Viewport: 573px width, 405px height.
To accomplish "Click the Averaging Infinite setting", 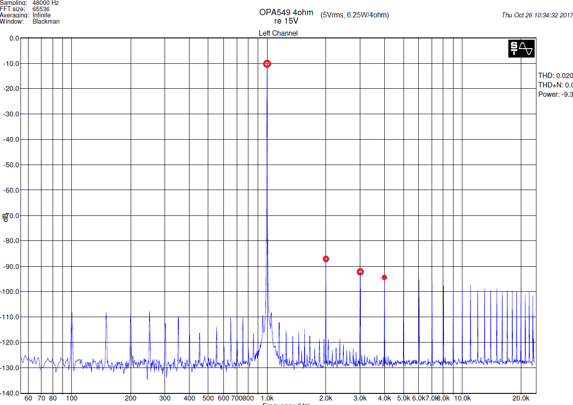I will [x=25, y=15].
